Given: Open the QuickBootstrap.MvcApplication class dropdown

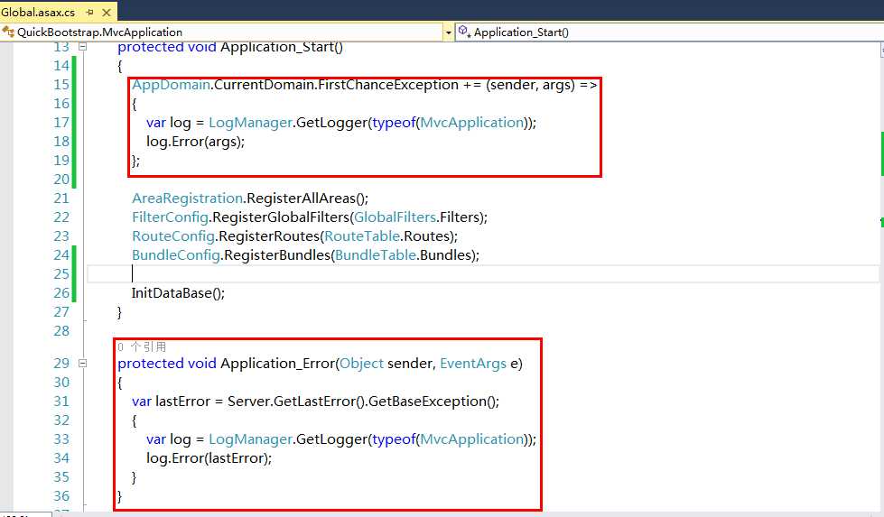Looking at the screenshot, I should [448, 32].
